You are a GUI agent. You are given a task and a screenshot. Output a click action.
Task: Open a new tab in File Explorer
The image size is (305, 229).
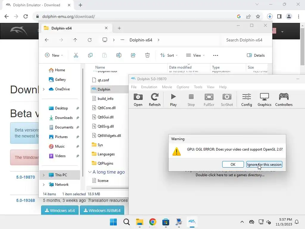119,28
